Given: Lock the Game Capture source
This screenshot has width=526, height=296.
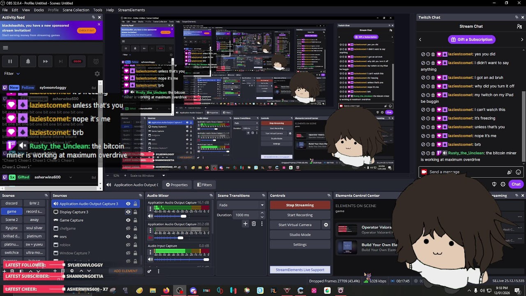Looking at the screenshot, I should click(135, 220).
